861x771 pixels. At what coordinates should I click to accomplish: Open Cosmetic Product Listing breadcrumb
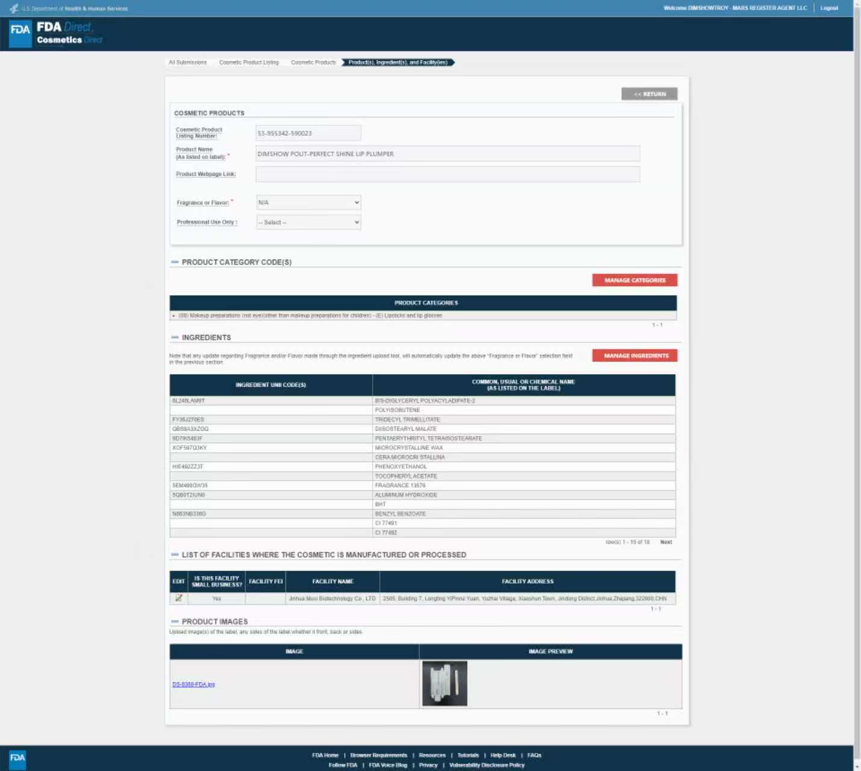coord(249,63)
